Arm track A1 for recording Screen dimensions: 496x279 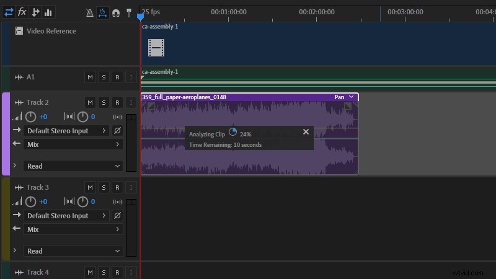coord(117,77)
